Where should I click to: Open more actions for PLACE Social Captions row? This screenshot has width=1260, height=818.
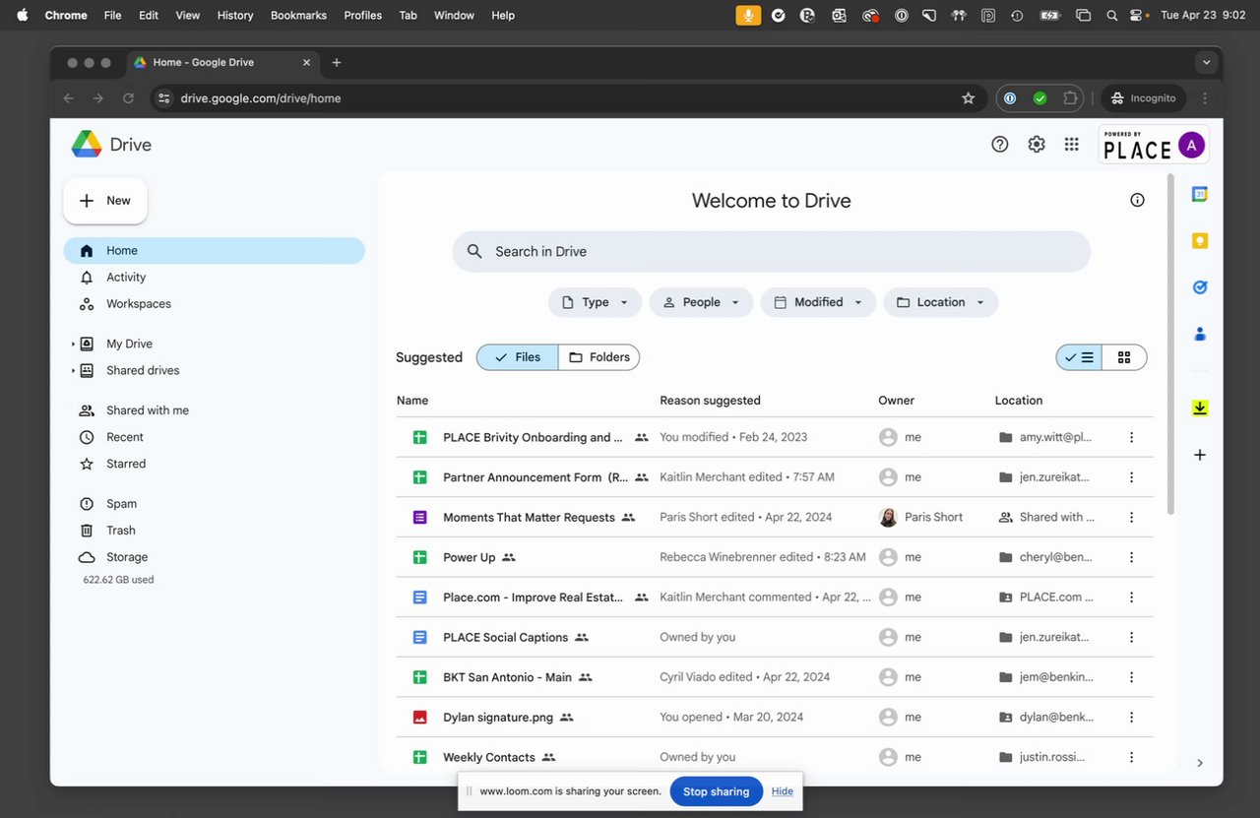pos(1132,637)
